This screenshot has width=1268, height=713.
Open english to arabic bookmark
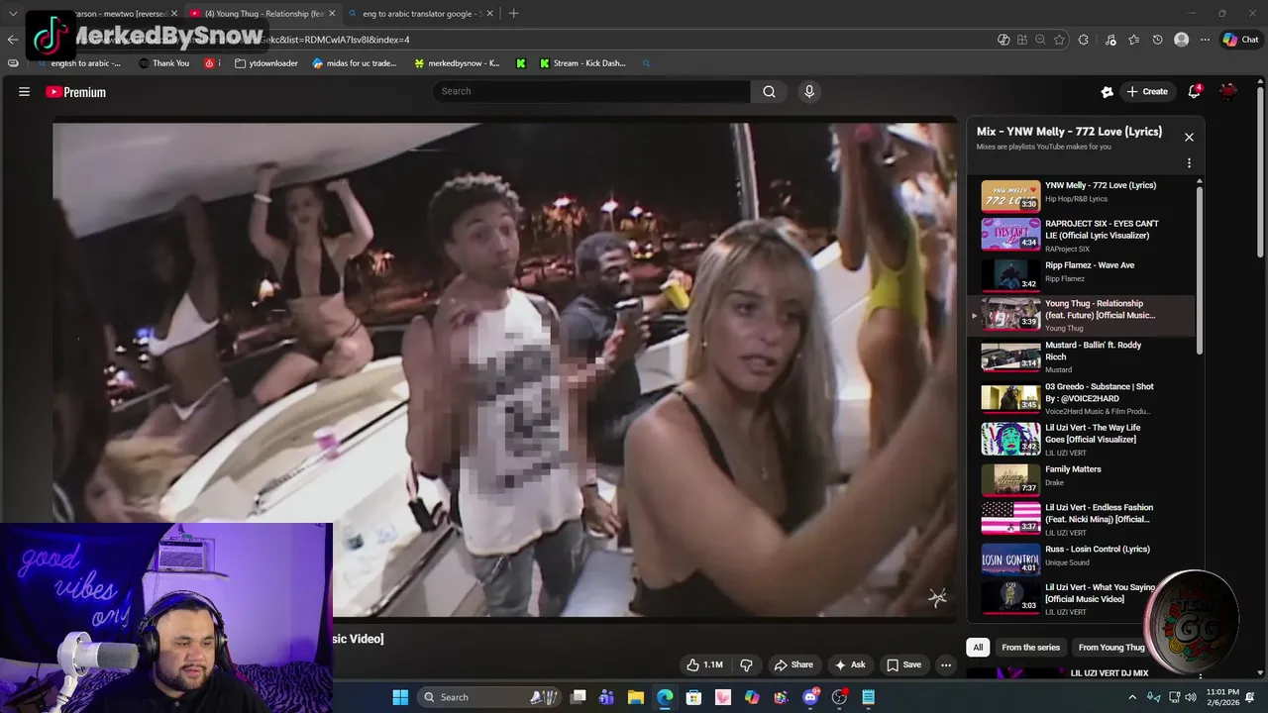click(79, 63)
